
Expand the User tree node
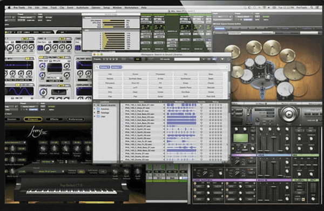[x=95, y=116]
